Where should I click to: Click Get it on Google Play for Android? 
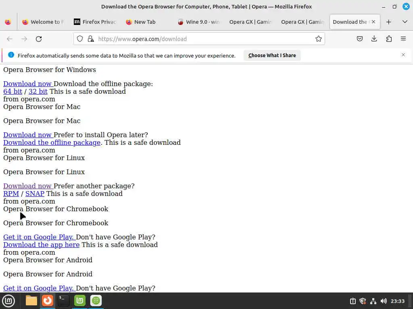[x=39, y=288]
